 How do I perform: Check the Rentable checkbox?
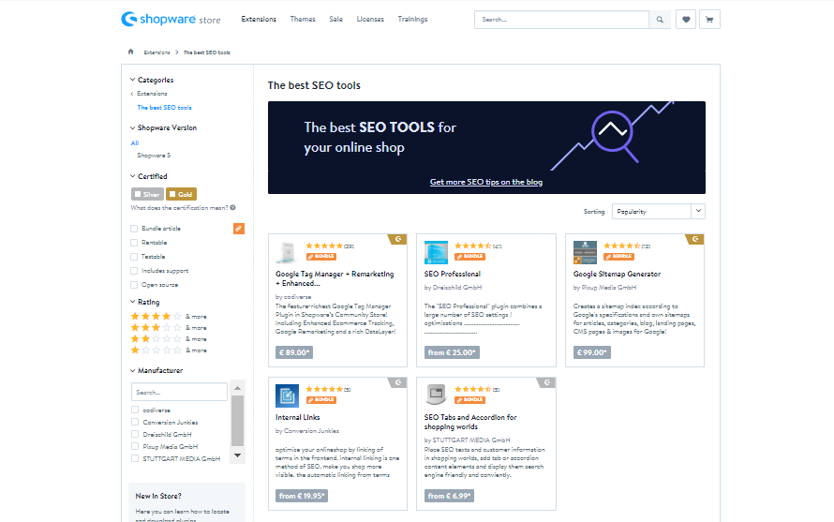coord(134,243)
